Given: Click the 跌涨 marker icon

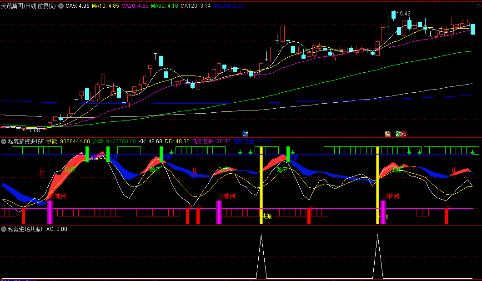Looking at the screenshot, I should click(401, 134).
